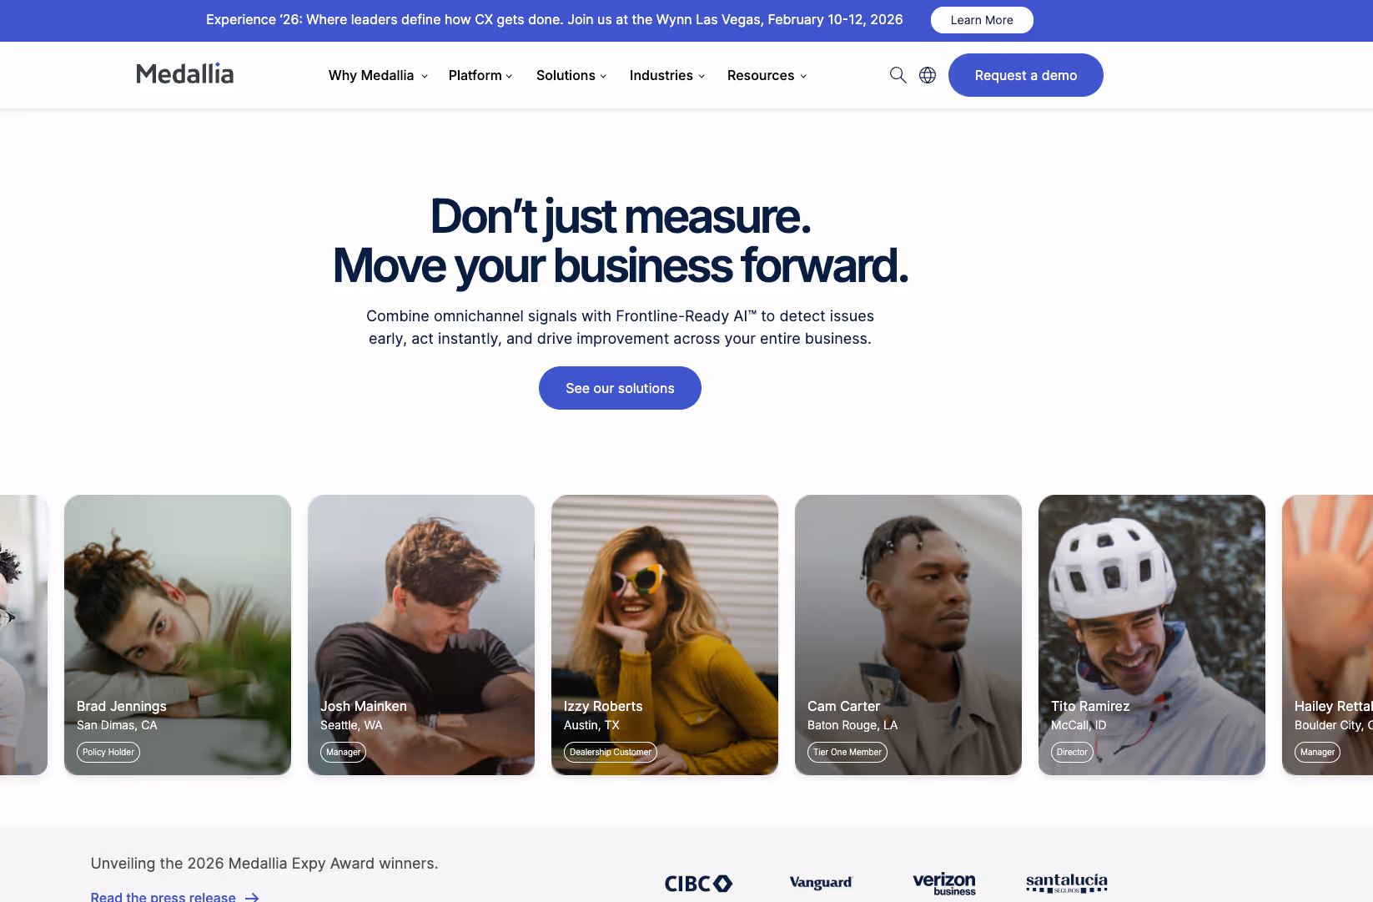Click the Santalucia logo
The height and width of the screenshot is (902, 1373).
click(1067, 883)
